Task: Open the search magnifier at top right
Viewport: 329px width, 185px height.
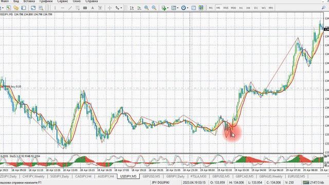Action: tap(323, 8)
